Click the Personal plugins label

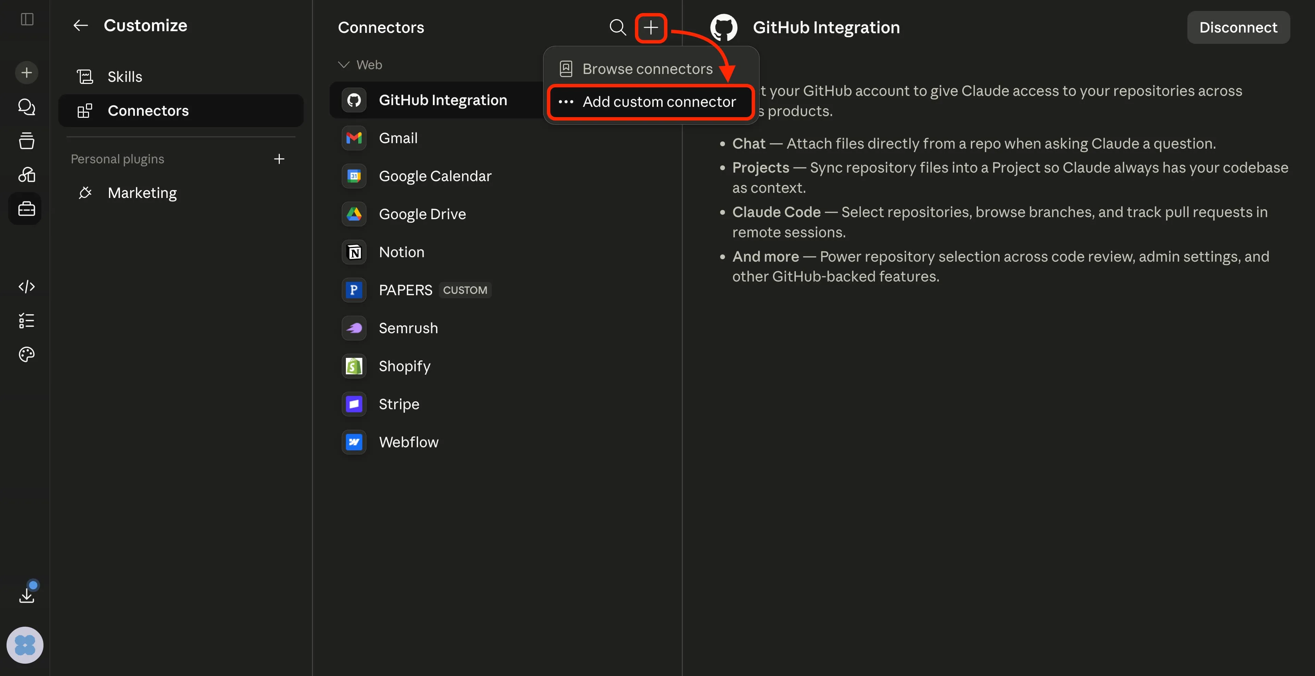point(117,159)
